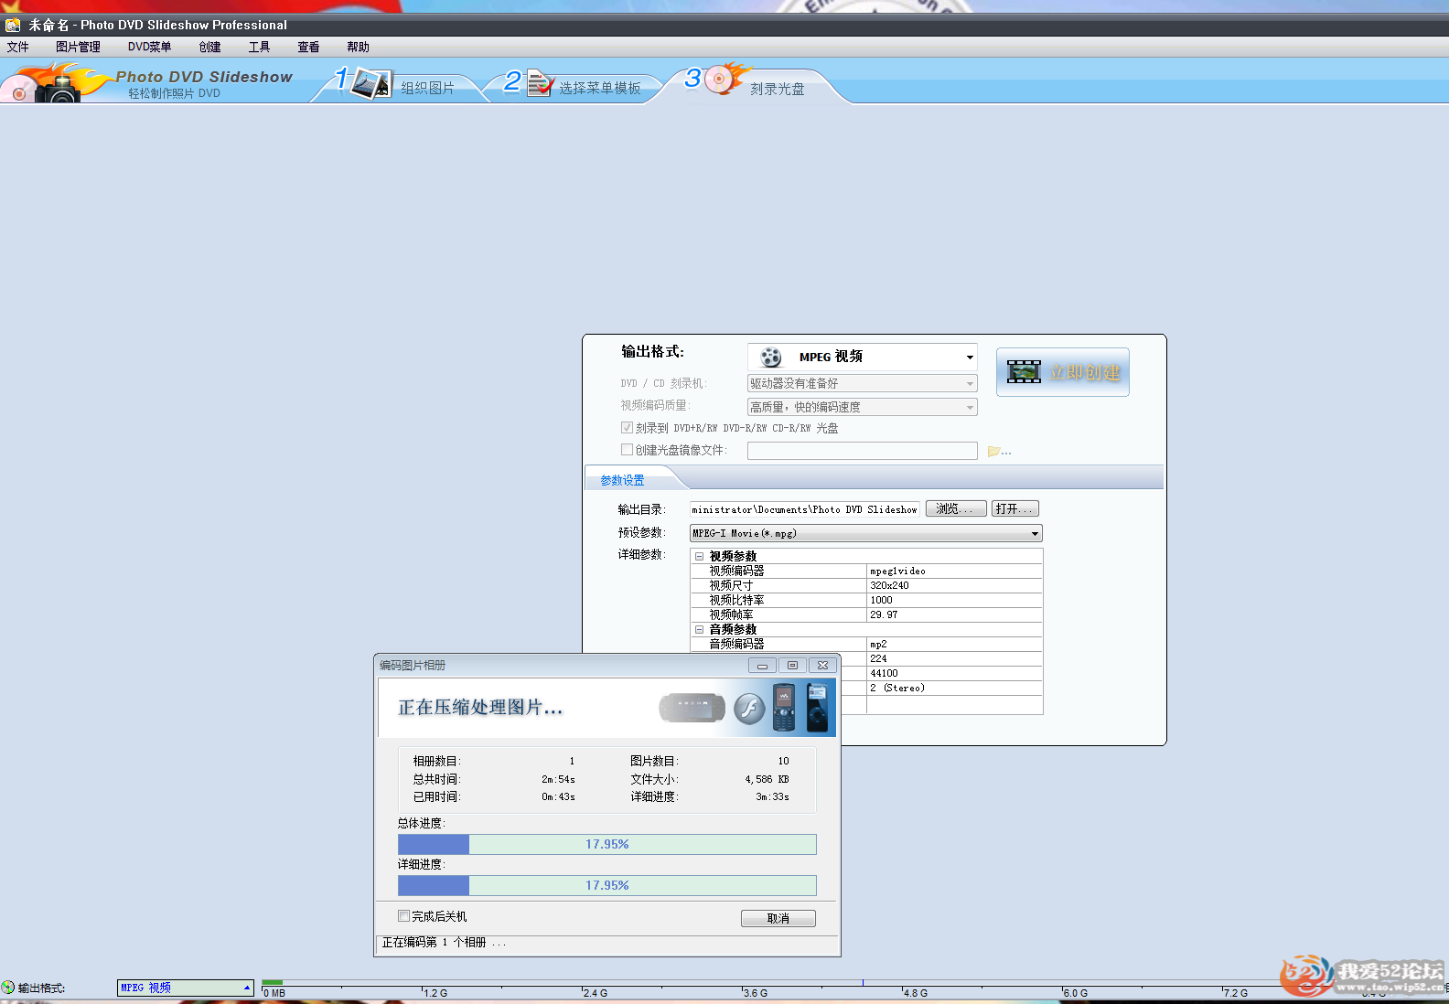Toggle 刻录到 DVD+R/RW 光盘 checkbox
This screenshot has width=1449, height=1004.
pyautogui.click(x=627, y=428)
